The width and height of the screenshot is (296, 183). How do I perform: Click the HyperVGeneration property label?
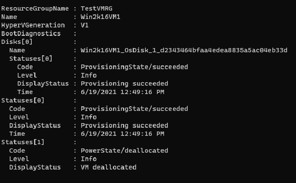click(x=32, y=25)
